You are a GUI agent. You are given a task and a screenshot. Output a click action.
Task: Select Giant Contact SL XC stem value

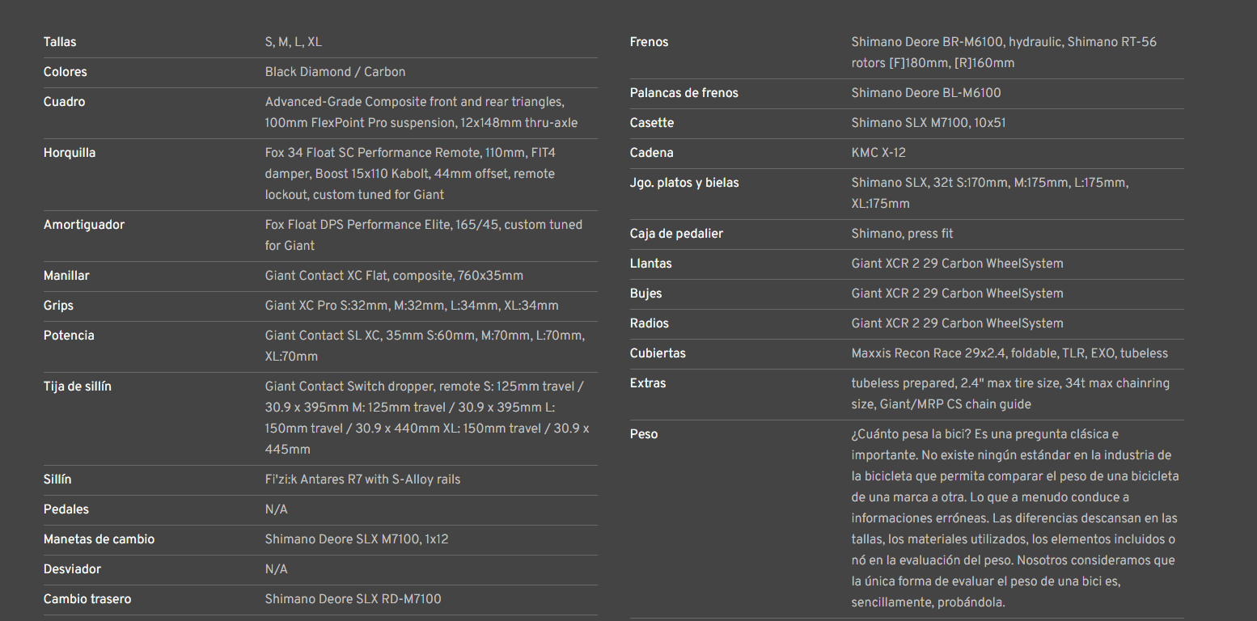click(x=425, y=346)
